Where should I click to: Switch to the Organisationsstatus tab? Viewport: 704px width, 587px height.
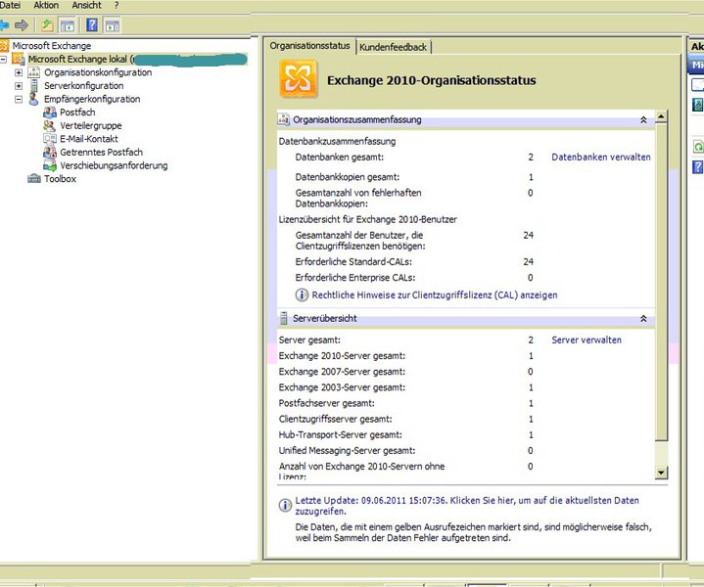click(309, 46)
